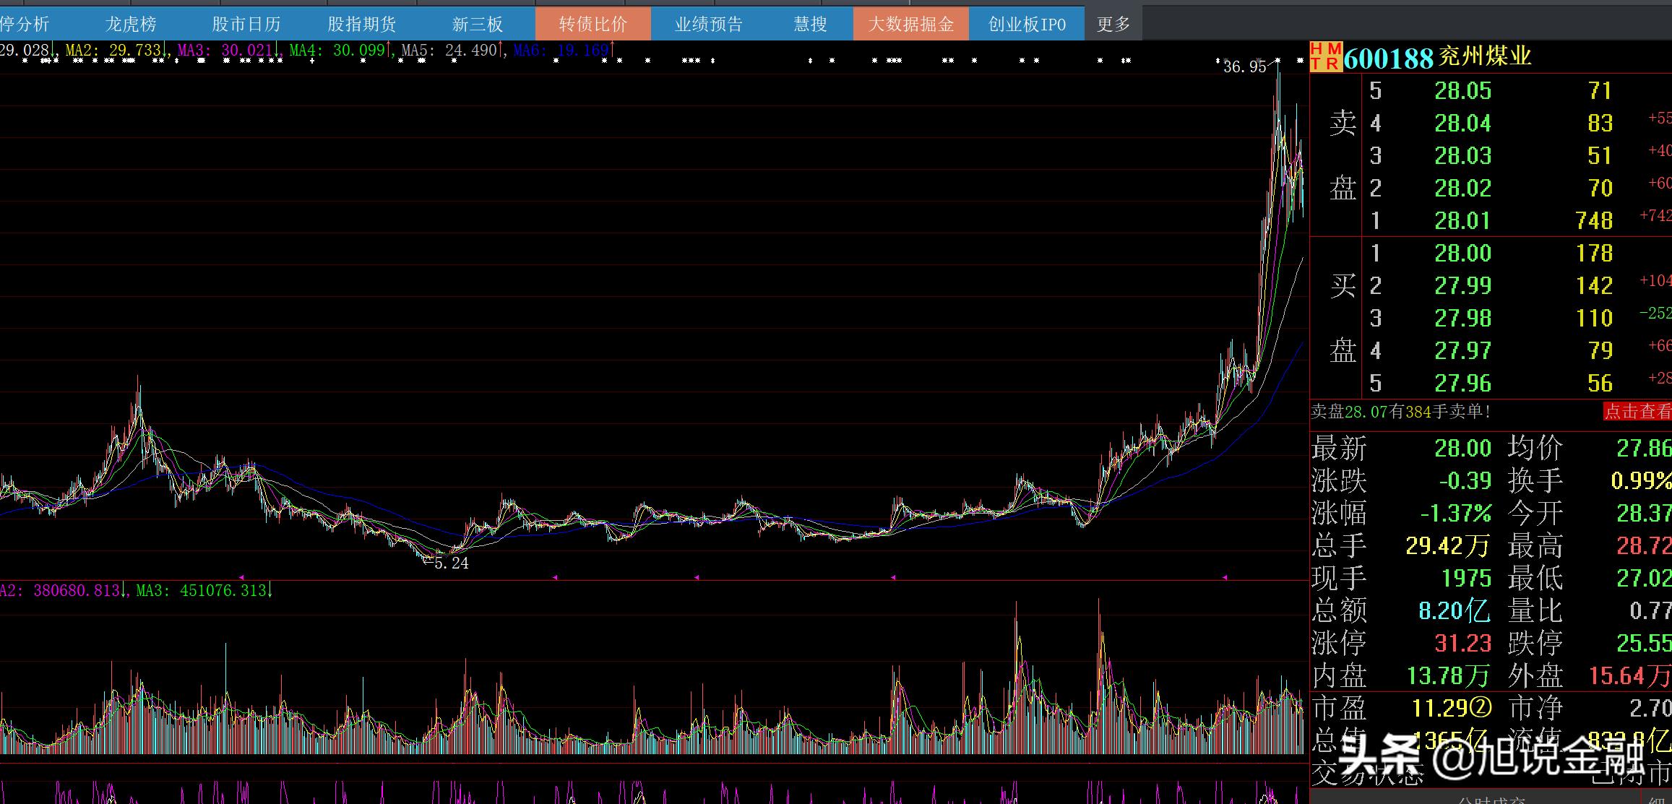
Task: Open the 创业板IPO tab
Action: click(x=1026, y=25)
